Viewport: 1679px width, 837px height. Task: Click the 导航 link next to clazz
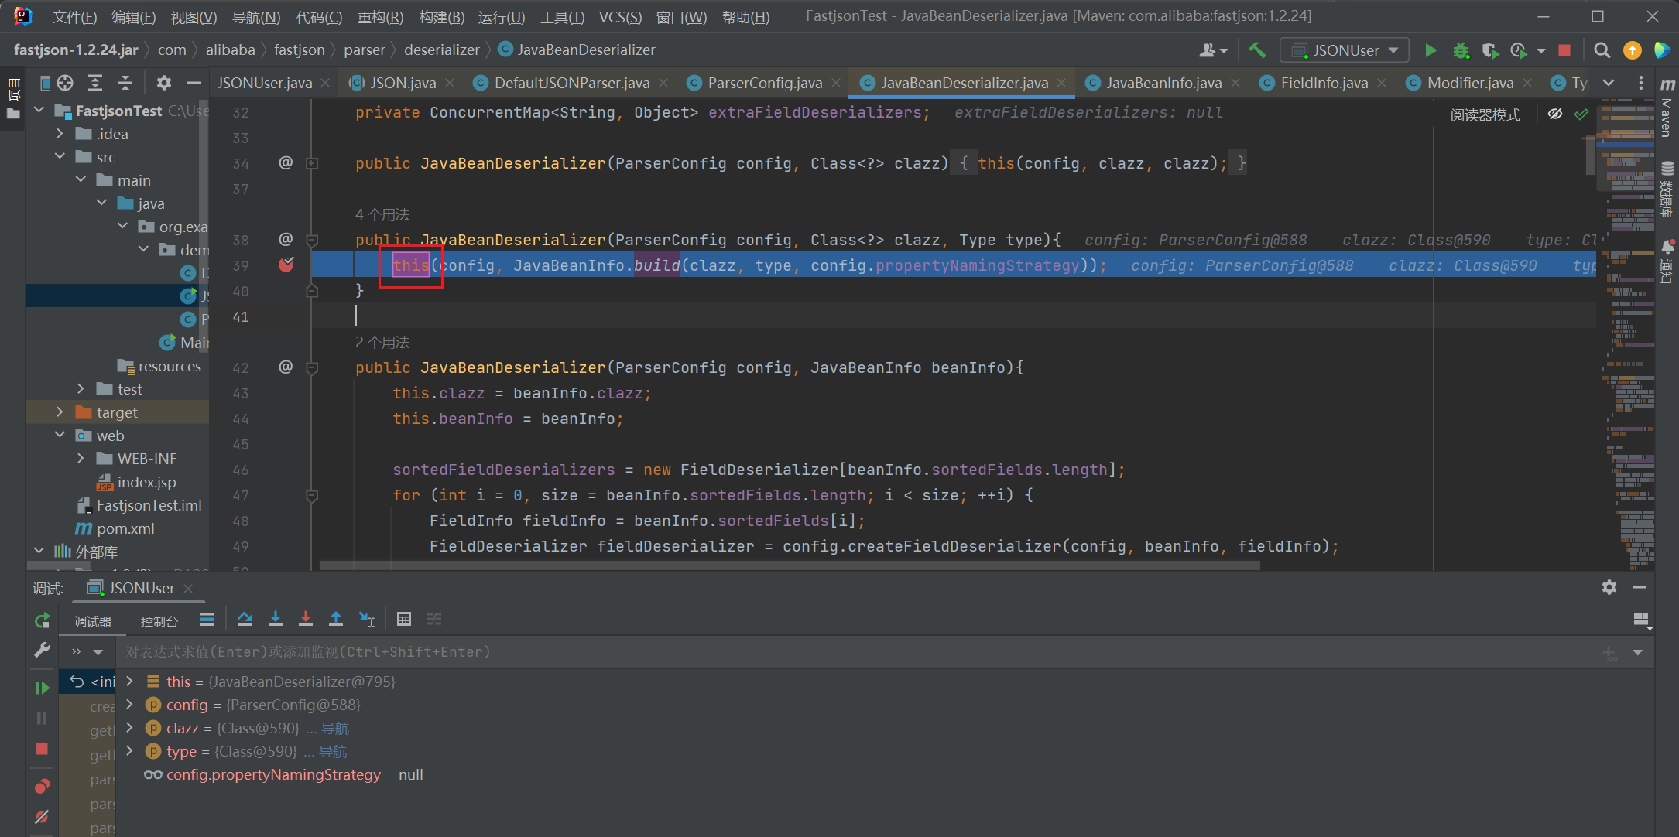pos(335,729)
